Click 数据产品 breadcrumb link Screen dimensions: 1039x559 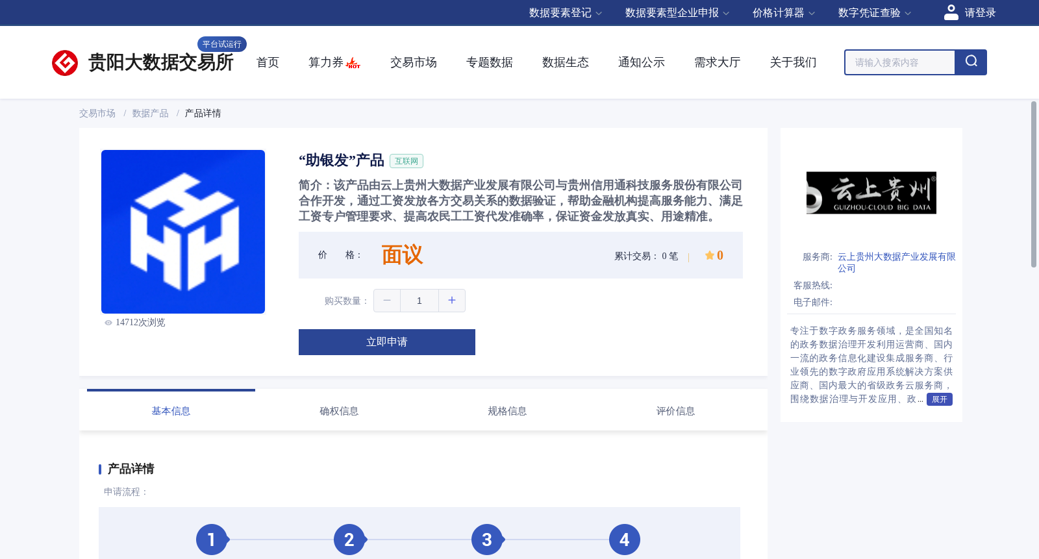(150, 114)
